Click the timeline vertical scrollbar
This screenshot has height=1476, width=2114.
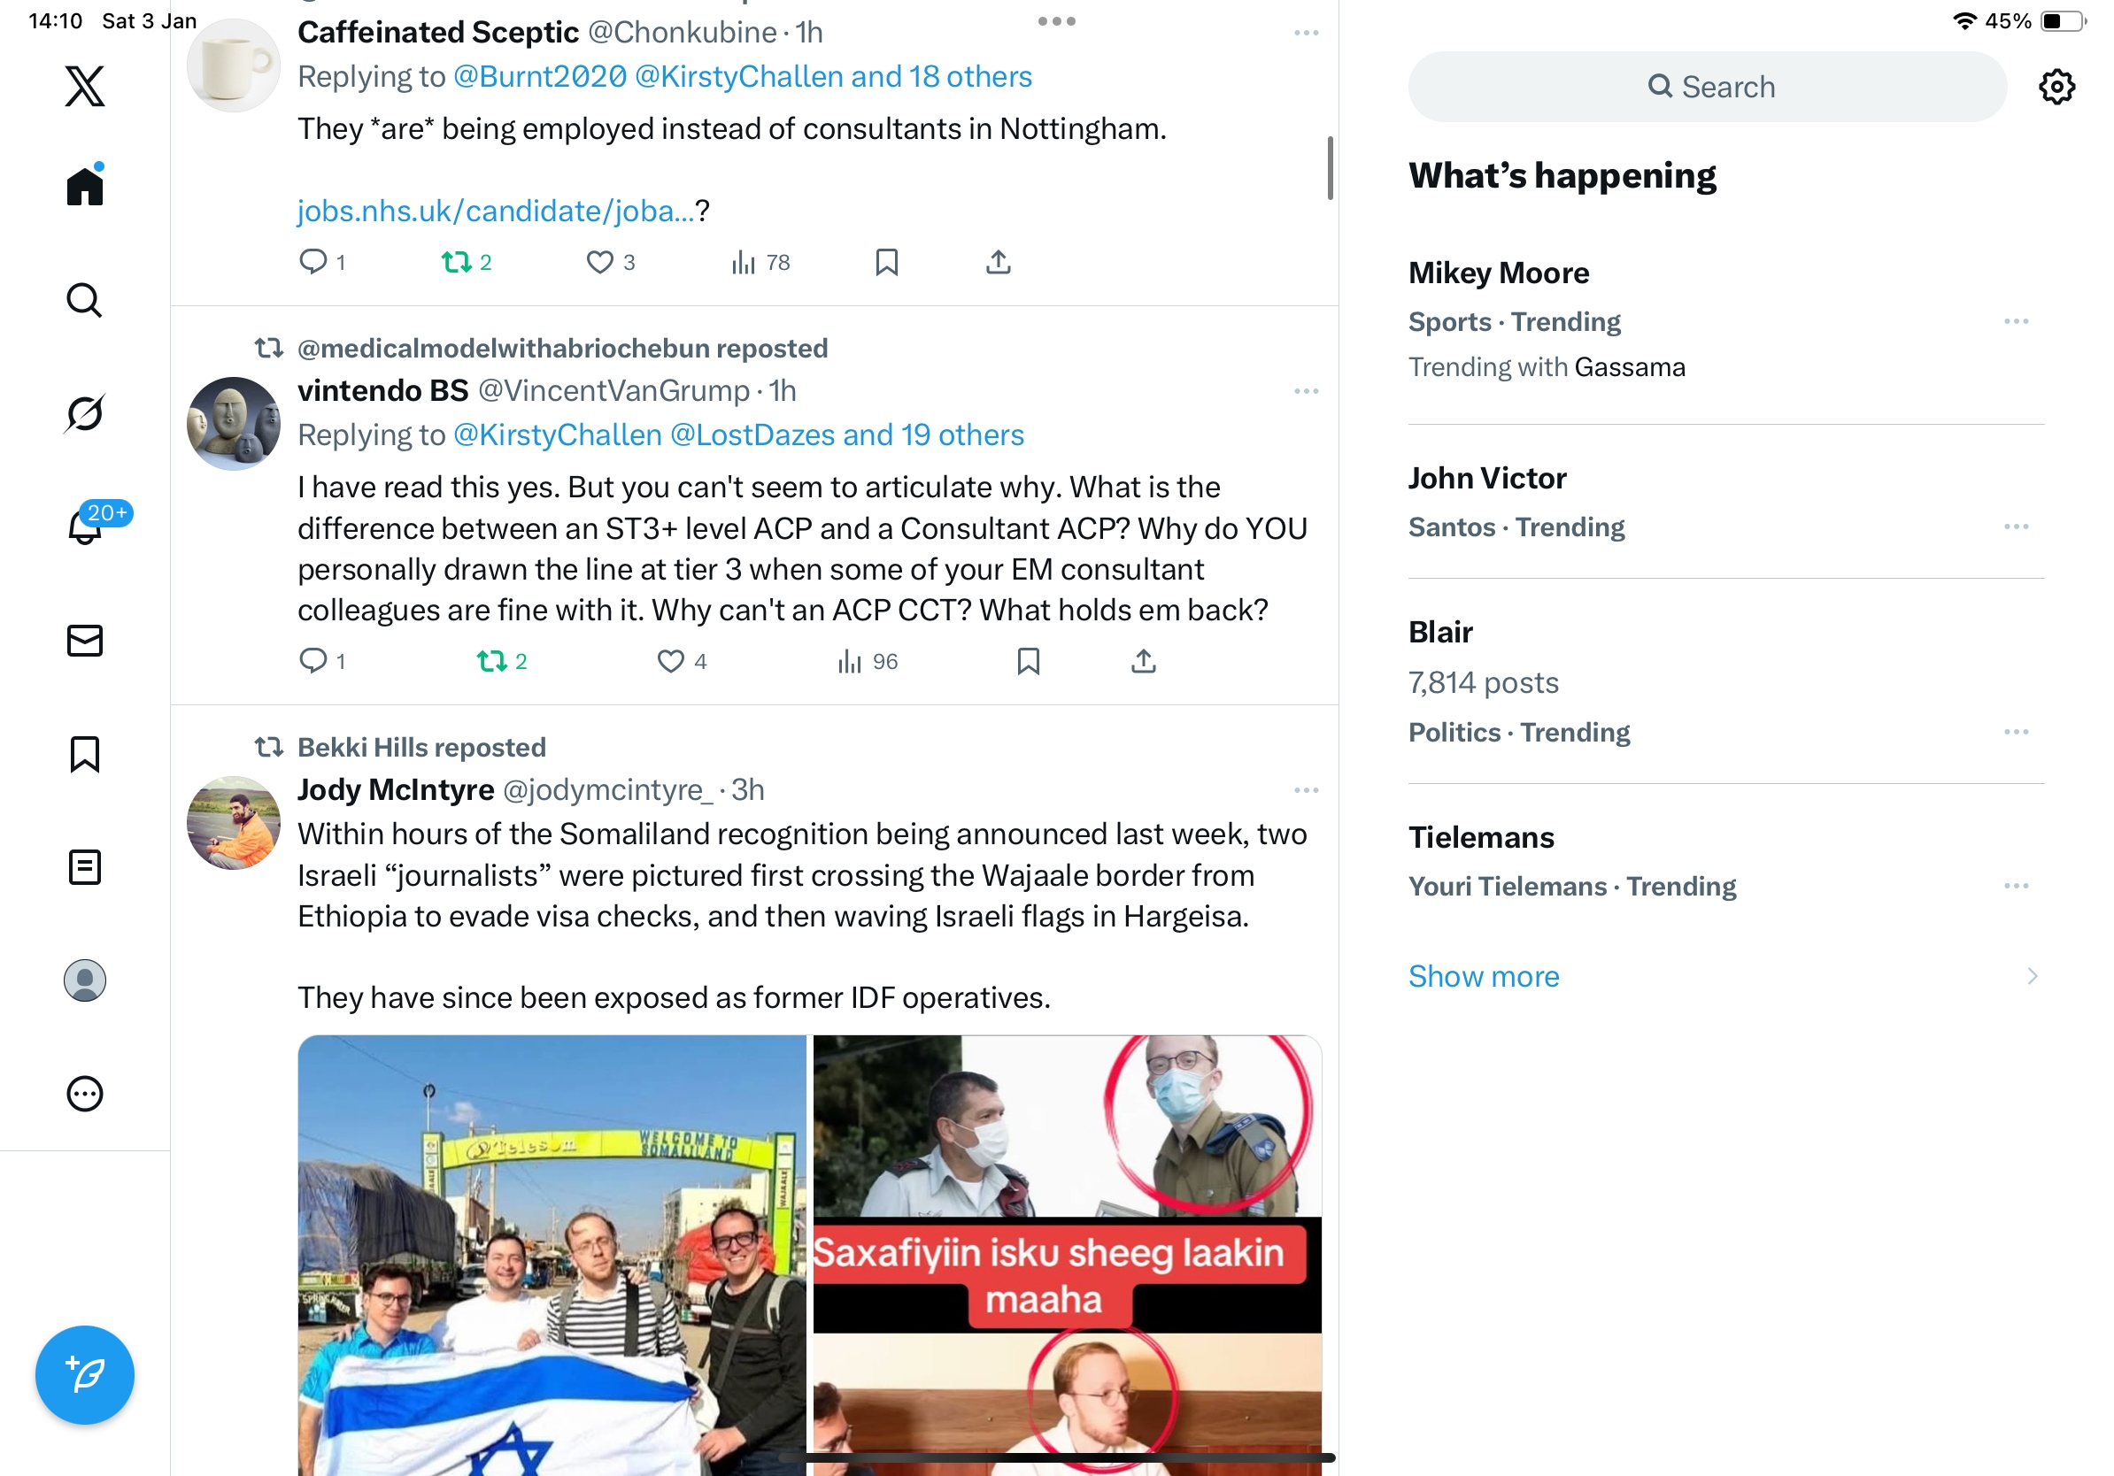pyautogui.click(x=1330, y=167)
